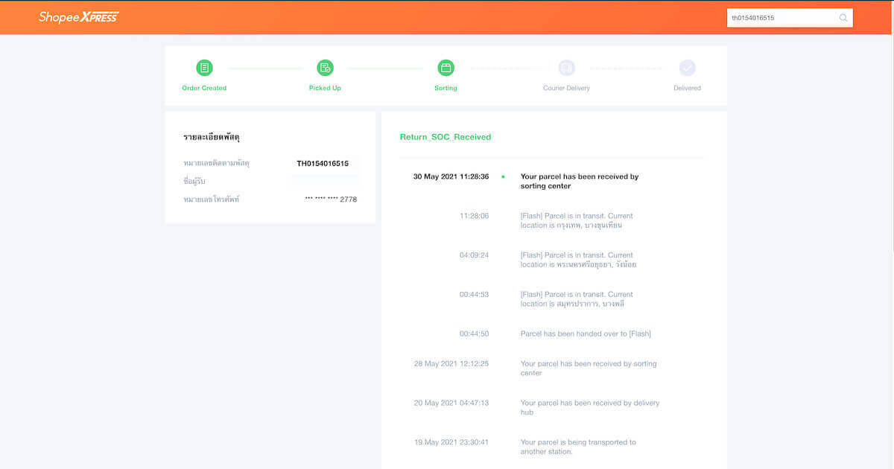
Task: Select tracking number TH0154016515 in details
Action: point(323,164)
